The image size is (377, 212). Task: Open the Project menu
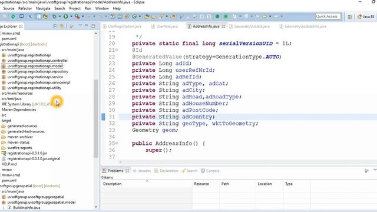[x=75, y=8]
